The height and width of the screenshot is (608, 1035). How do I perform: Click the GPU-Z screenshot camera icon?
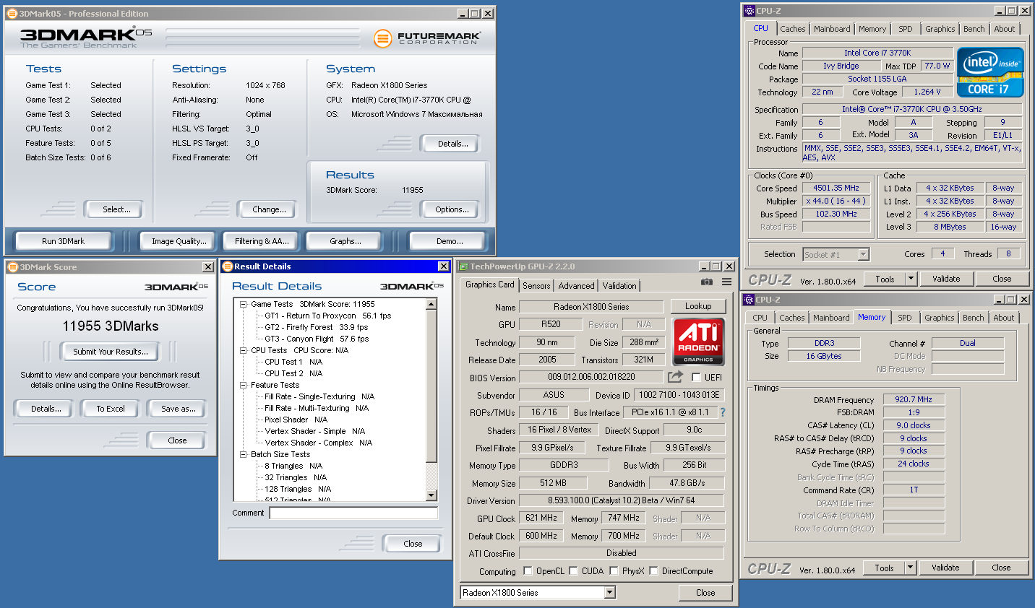[706, 282]
